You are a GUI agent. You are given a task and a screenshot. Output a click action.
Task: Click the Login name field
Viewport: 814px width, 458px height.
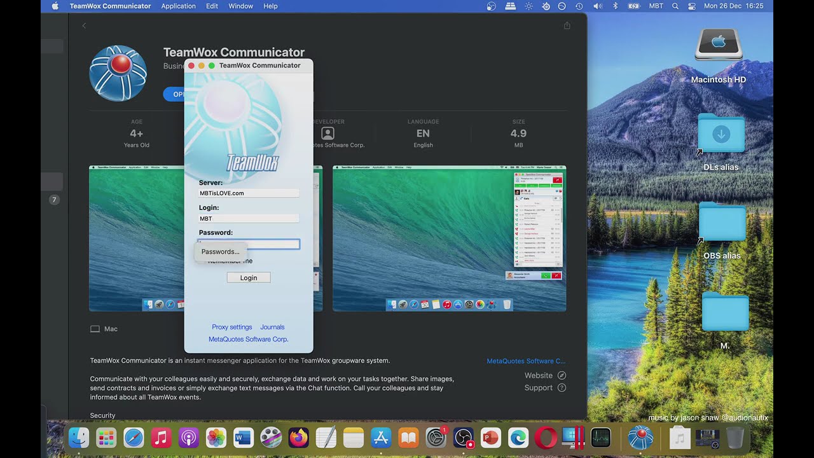[249, 218]
